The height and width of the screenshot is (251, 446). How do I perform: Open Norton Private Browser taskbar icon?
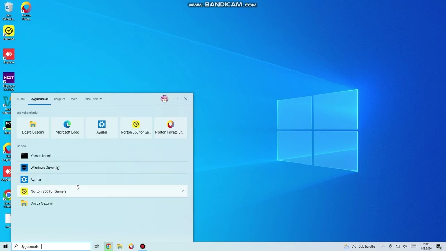pos(131,246)
